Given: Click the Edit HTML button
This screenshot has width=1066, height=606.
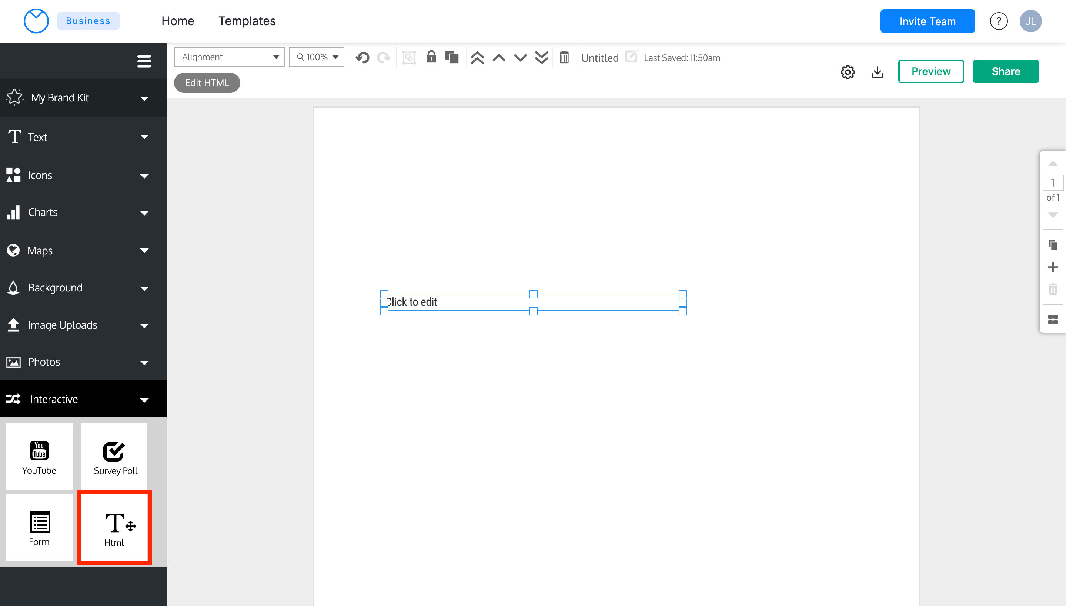Looking at the screenshot, I should pos(207,83).
